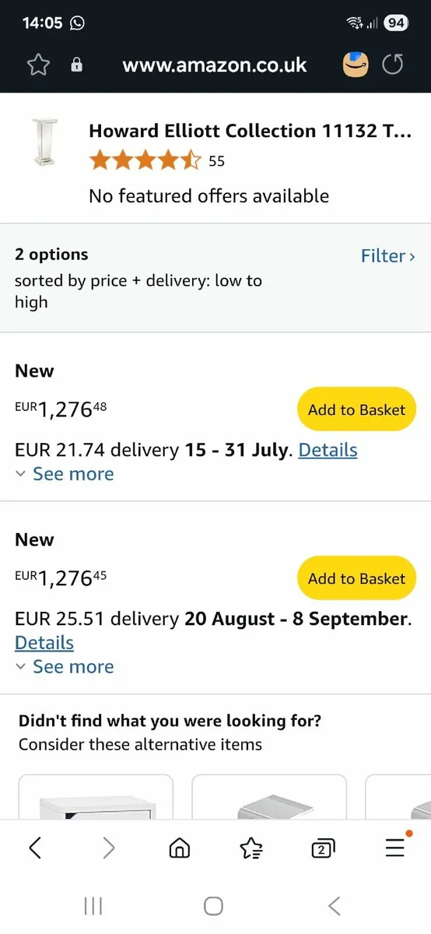The image size is (431, 934).
Task: Open browser home page icon
Action: [180, 848]
